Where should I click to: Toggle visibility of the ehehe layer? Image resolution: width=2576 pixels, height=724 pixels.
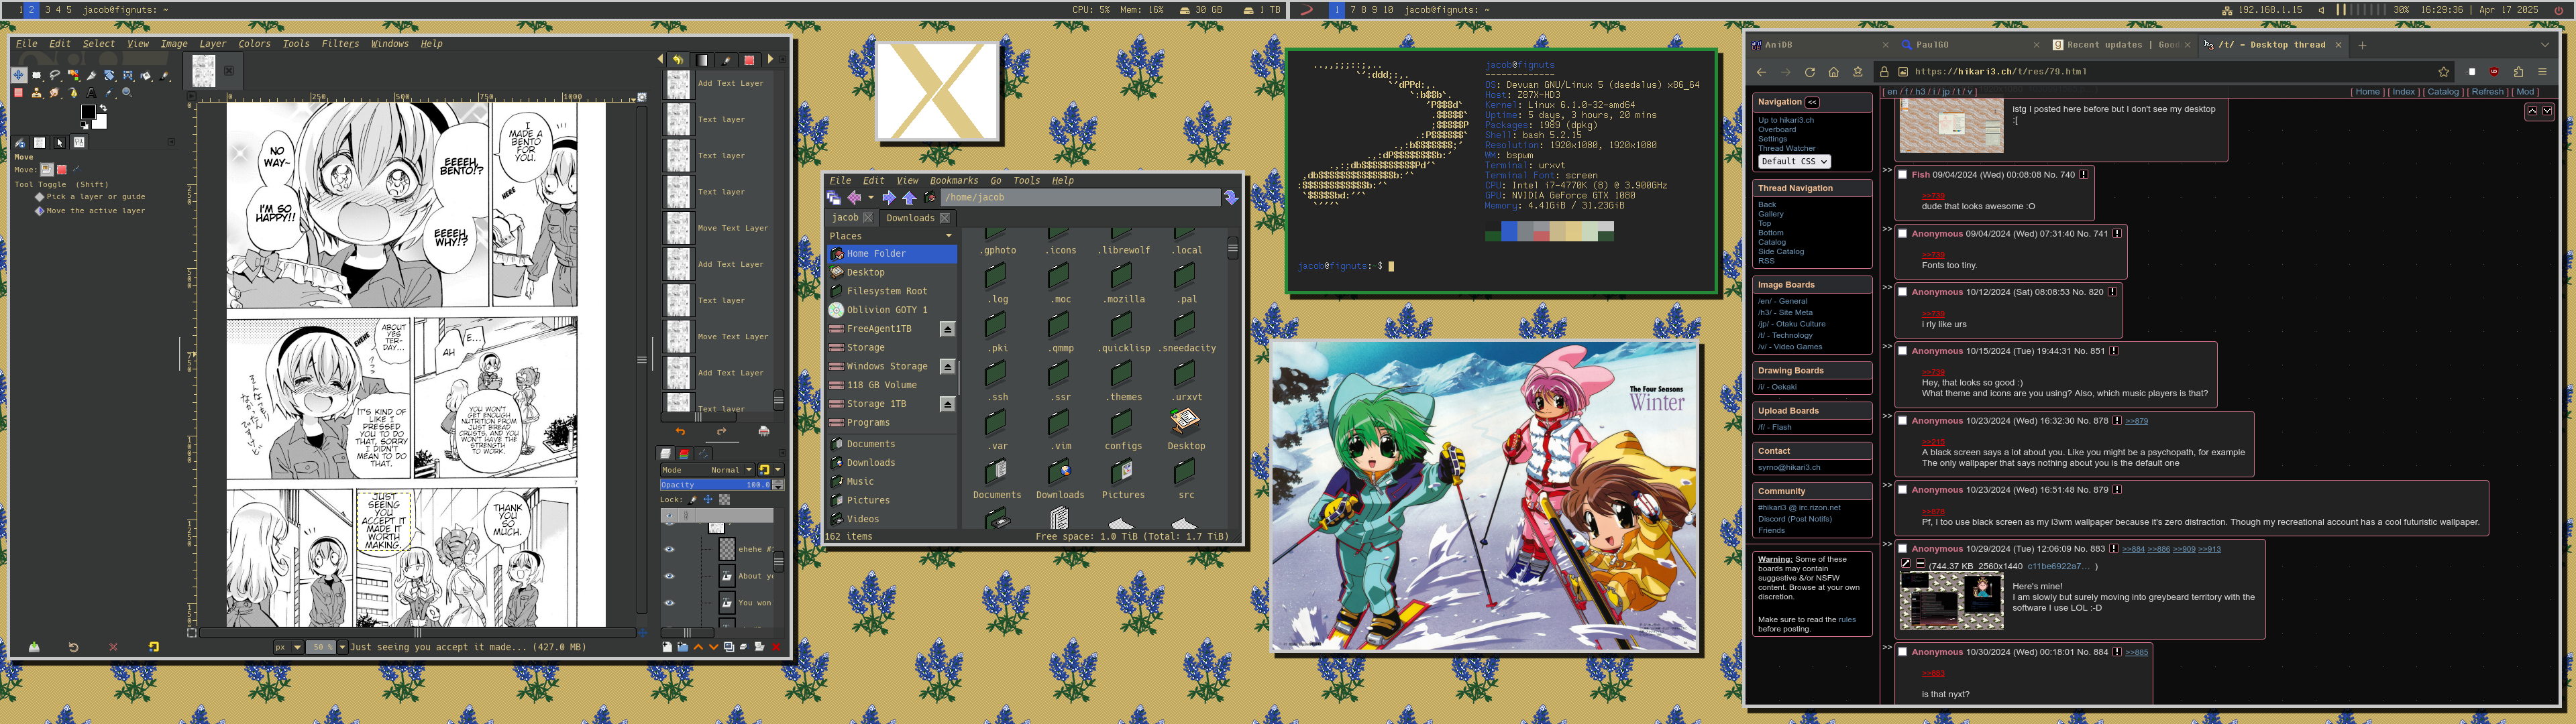click(670, 549)
